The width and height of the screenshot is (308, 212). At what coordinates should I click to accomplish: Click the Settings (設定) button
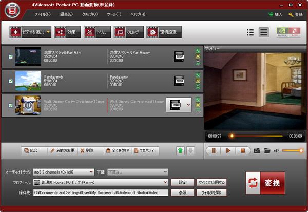[183, 182]
